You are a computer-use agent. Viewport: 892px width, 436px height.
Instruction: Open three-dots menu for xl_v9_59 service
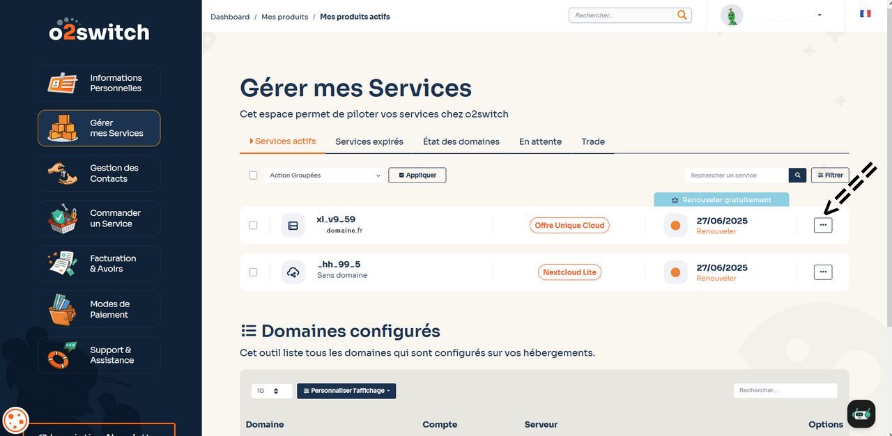pyautogui.click(x=822, y=225)
